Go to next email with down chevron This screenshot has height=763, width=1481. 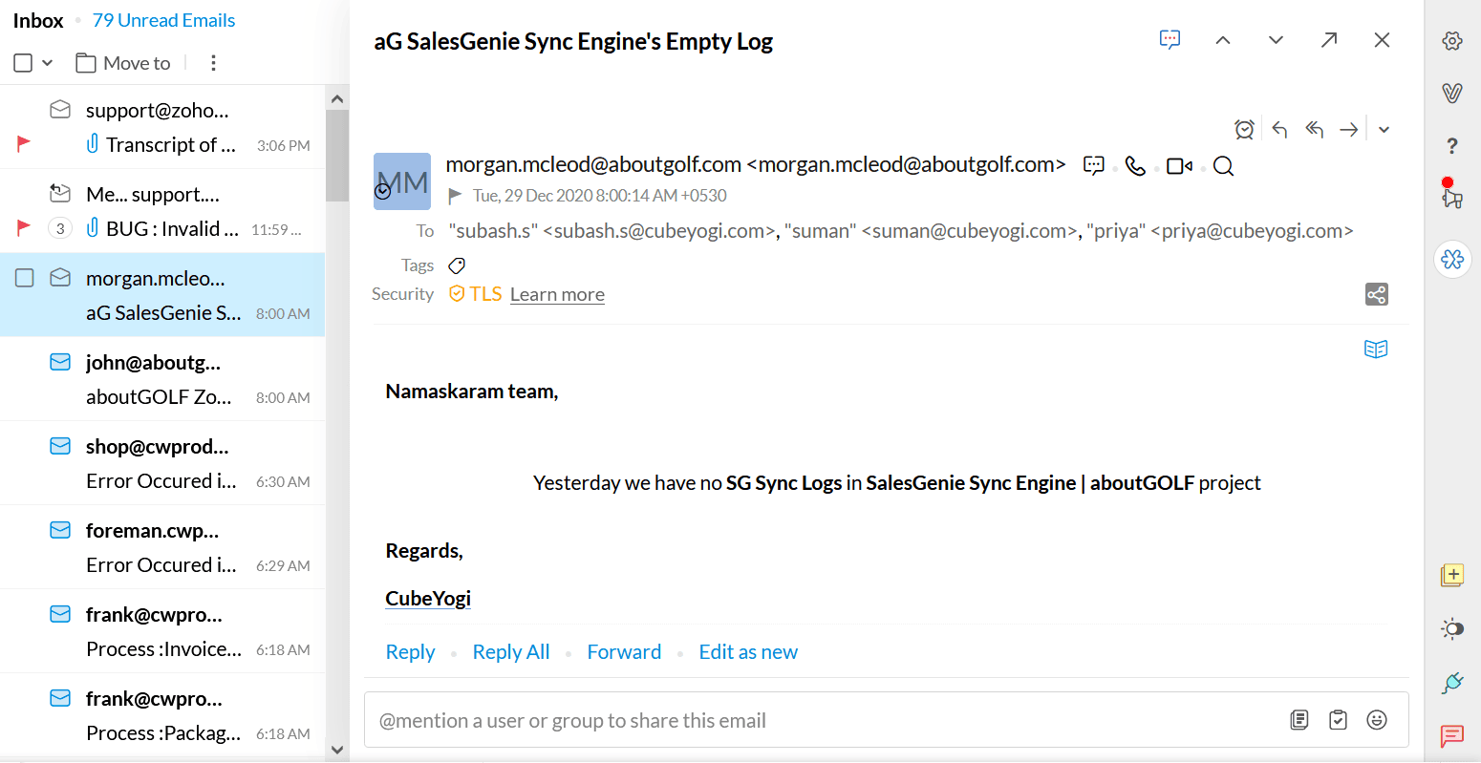[x=1276, y=40]
